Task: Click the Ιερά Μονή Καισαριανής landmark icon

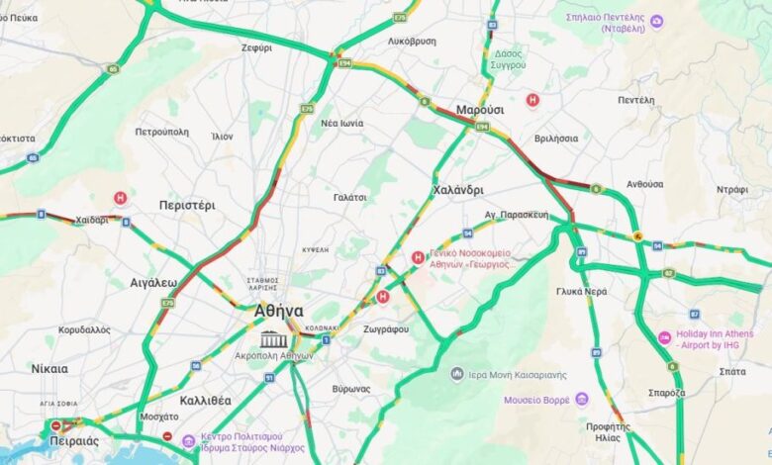Action: click(x=457, y=374)
